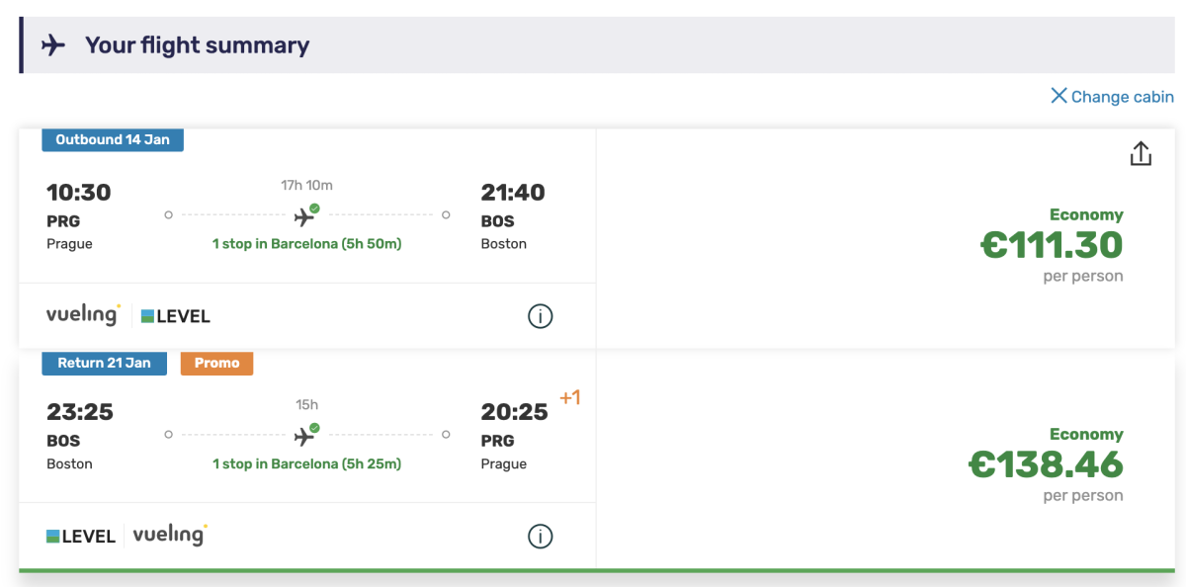
Task: Click the Vueling logo on return flight
Action: click(170, 535)
